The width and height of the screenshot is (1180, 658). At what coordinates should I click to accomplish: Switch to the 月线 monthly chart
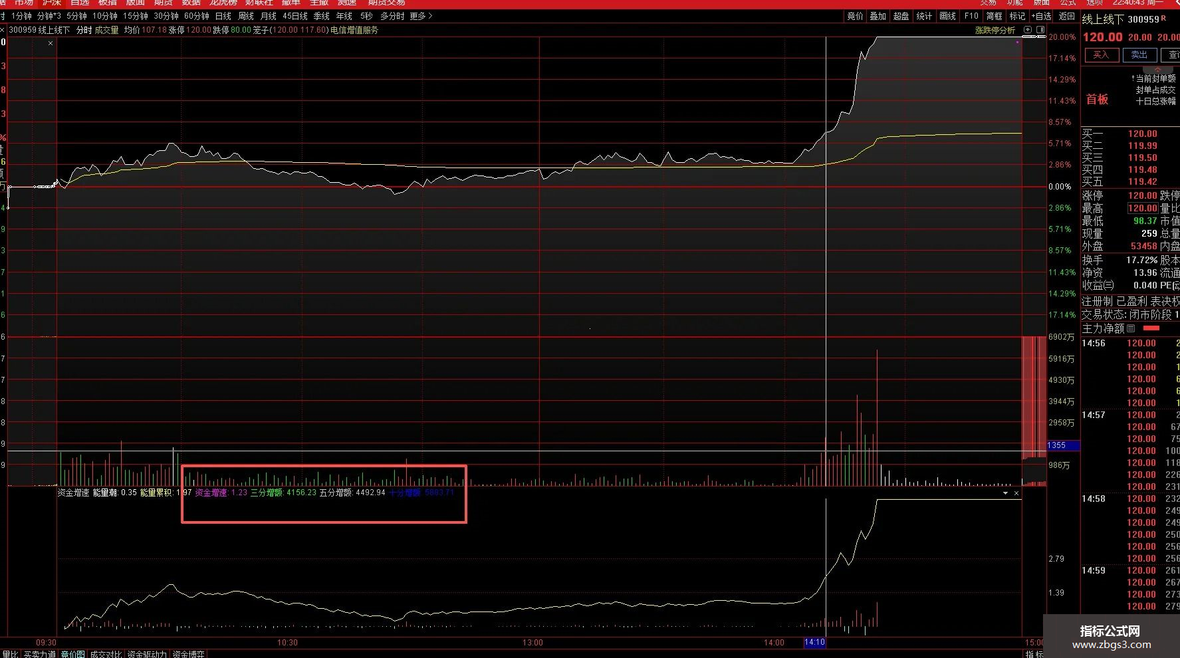pos(269,16)
